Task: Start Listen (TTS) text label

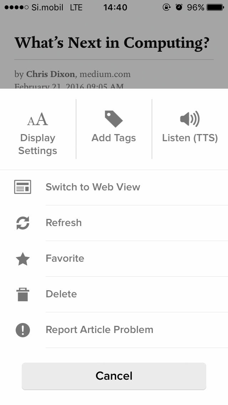Action: coord(190,138)
